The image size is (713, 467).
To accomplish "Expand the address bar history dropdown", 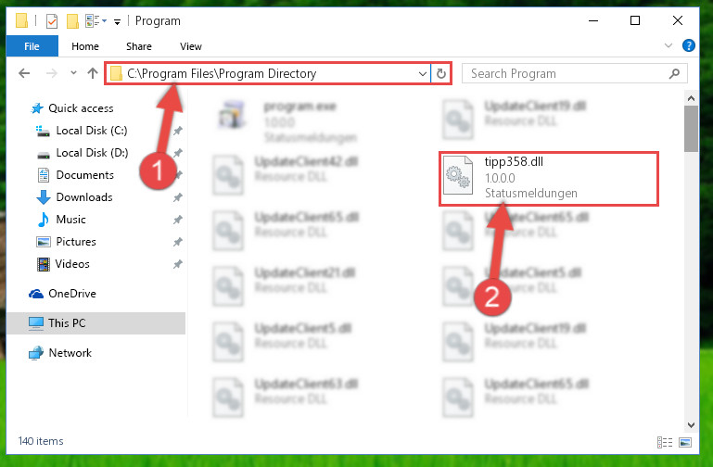I will [x=423, y=73].
